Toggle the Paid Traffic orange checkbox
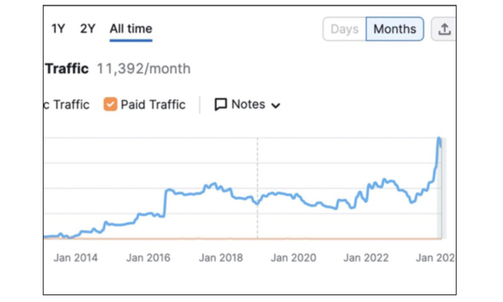Viewport: 503px width, 302px height. pyautogui.click(x=110, y=104)
